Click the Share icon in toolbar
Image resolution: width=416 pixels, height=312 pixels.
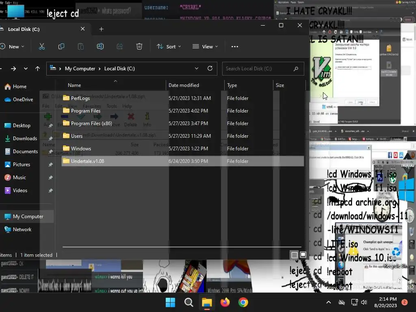120,46
